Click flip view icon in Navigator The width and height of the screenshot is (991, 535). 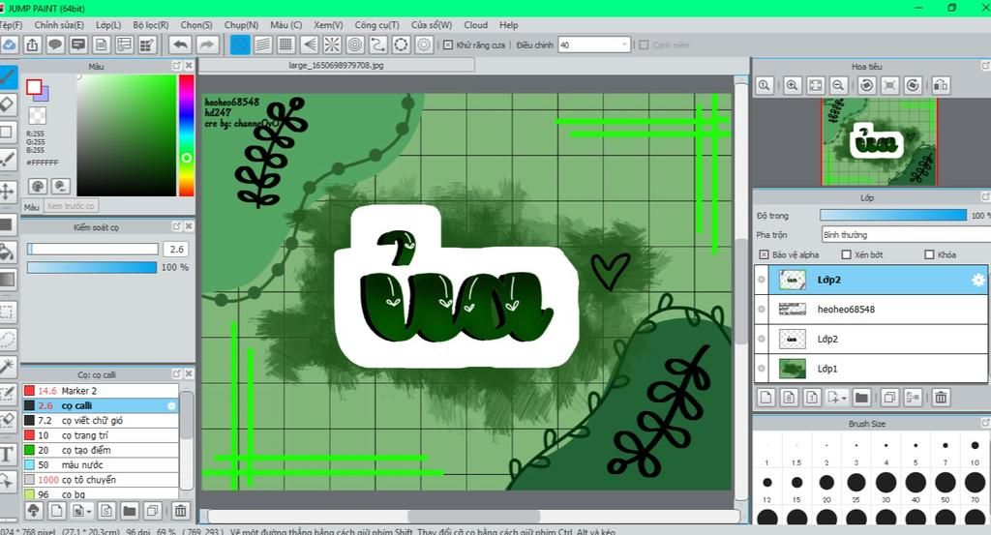[941, 85]
